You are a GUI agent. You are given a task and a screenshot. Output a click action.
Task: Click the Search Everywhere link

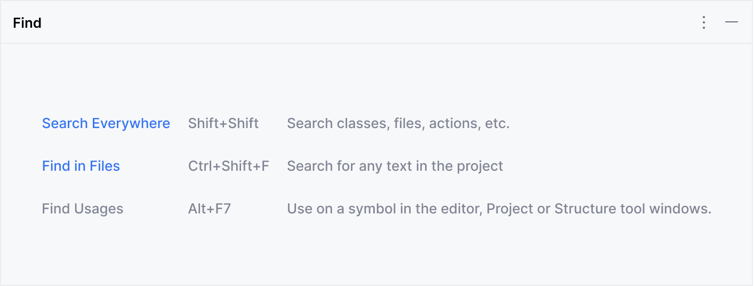[x=106, y=123]
